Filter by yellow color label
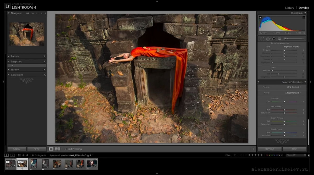Viewport: 314px width, 175px height. pos(270,155)
